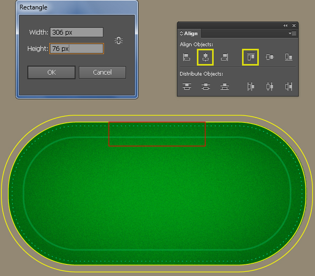This screenshot has width=315, height=276.
Task: Close the Align panel
Action: [294, 26]
